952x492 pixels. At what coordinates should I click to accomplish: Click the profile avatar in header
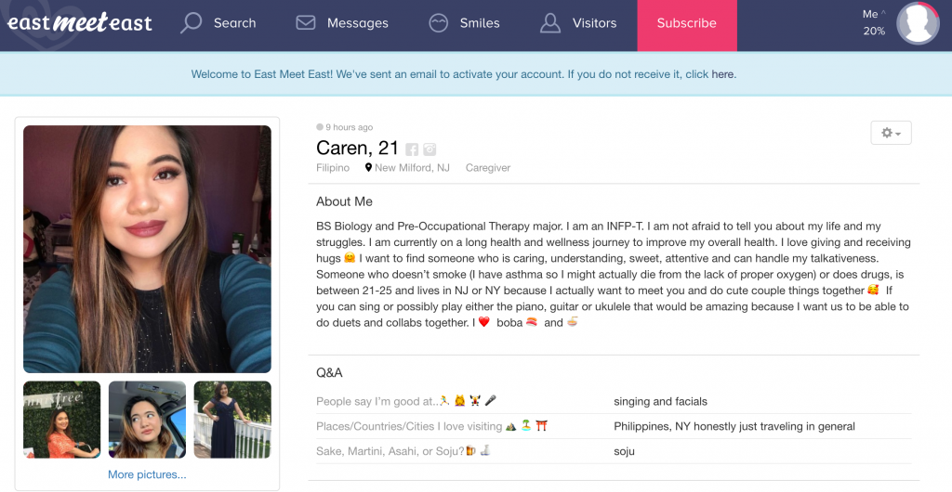tap(918, 23)
